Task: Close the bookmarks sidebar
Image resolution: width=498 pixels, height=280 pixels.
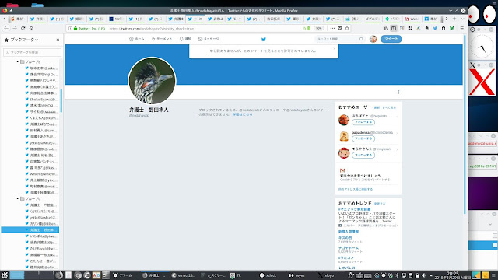Action: click(x=58, y=40)
